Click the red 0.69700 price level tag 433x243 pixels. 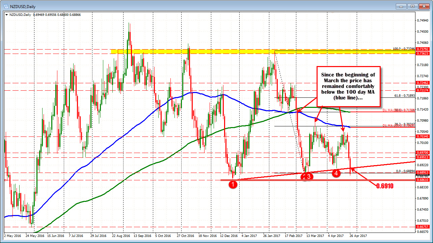point(422,153)
